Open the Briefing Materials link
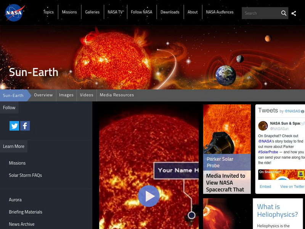The height and width of the screenshot is (229, 305). pyautogui.click(x=26, y=212)
